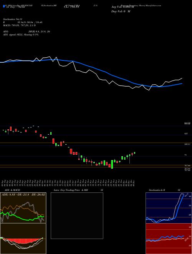Click the 94.11 label on Stochastics chart
This screenshot has width=192, height=254.
(x=187, y=194)
